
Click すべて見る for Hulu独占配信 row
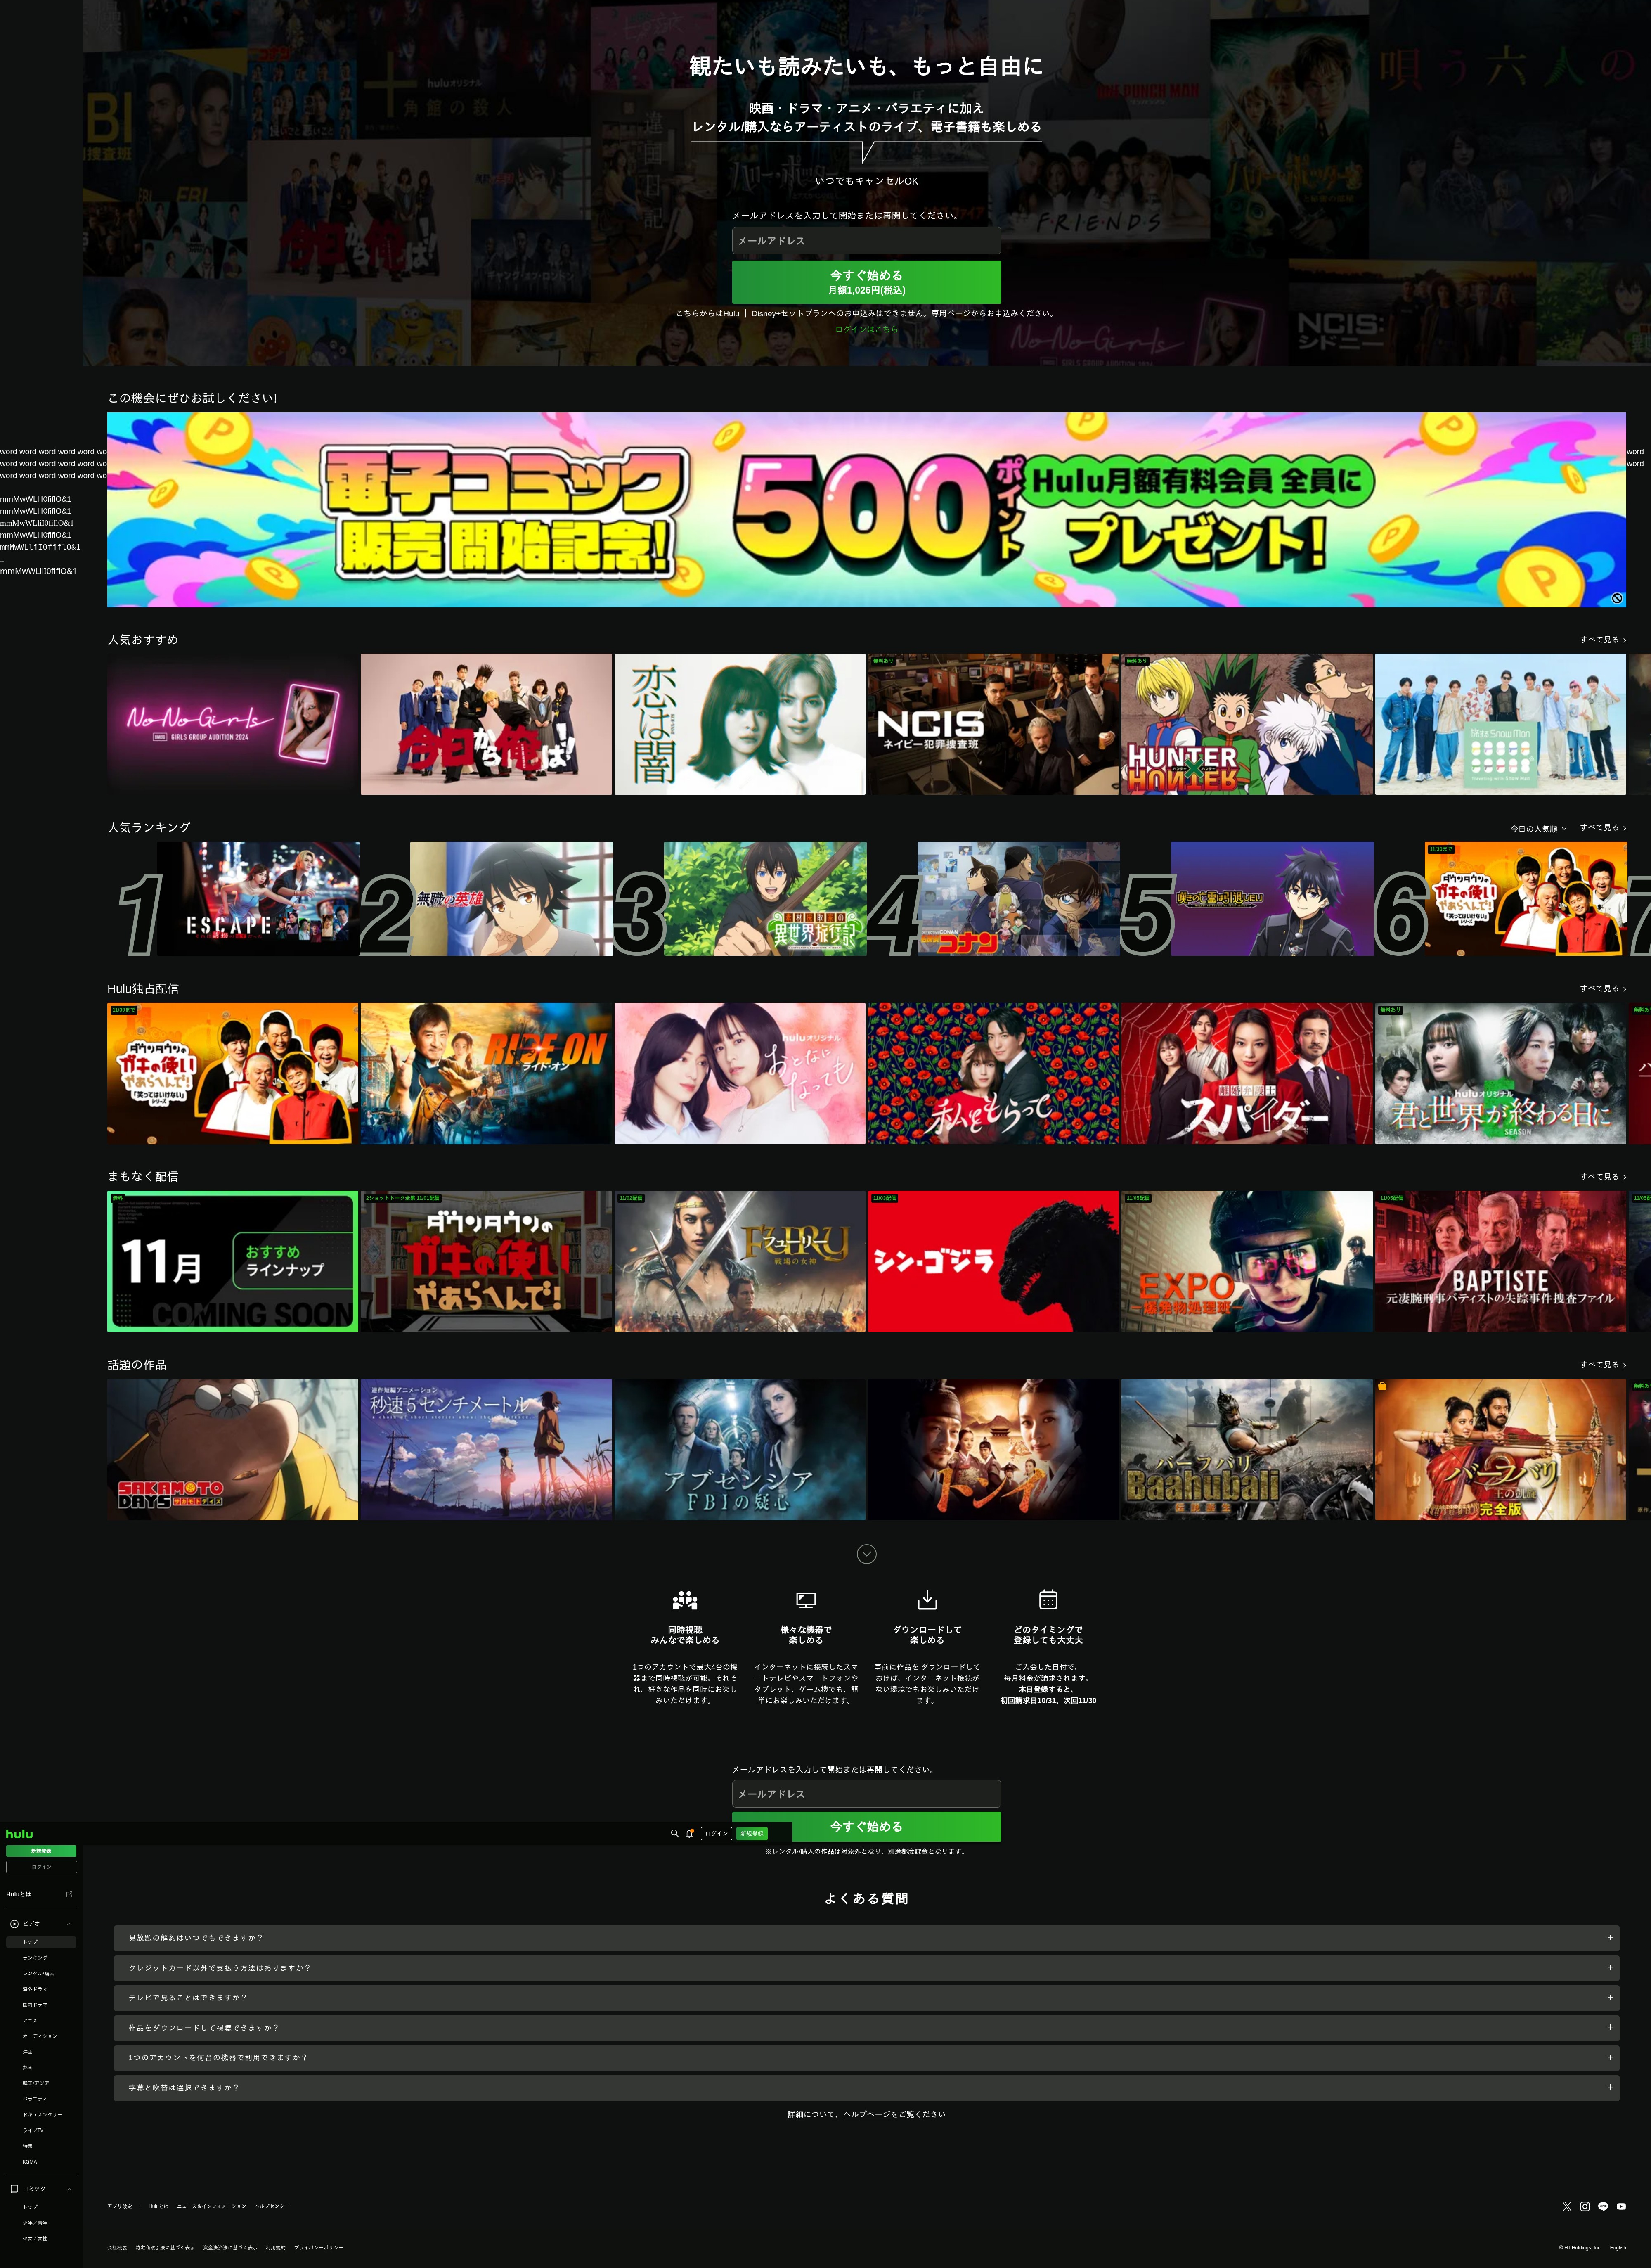(1603, 988)
